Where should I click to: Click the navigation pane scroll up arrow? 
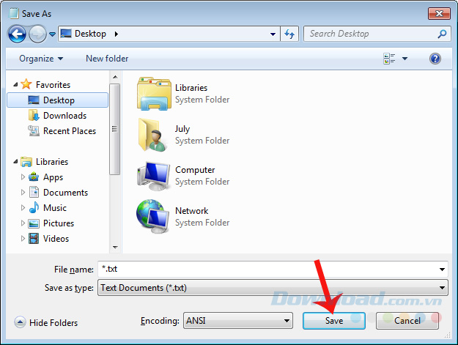point(115,77)
